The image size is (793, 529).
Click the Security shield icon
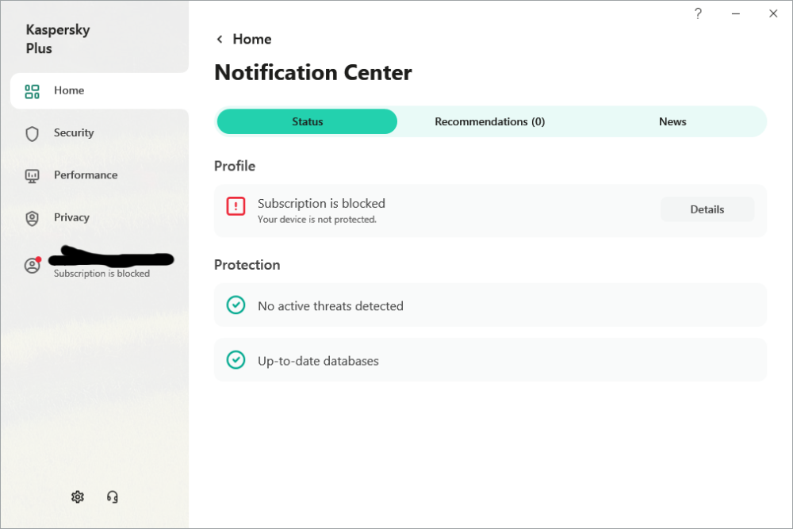(x=32, y=133)
